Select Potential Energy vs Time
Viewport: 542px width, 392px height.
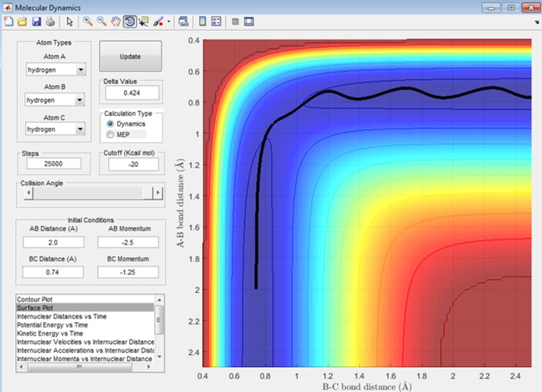[x=85, y=324]
